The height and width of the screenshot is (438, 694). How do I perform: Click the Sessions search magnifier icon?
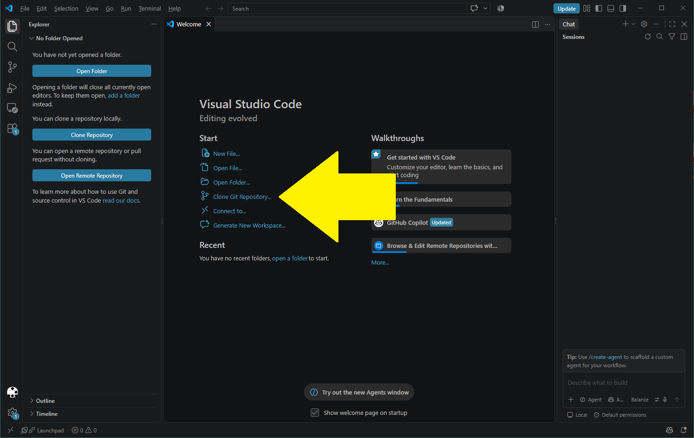pyautogui.click(x=660, y=37)
